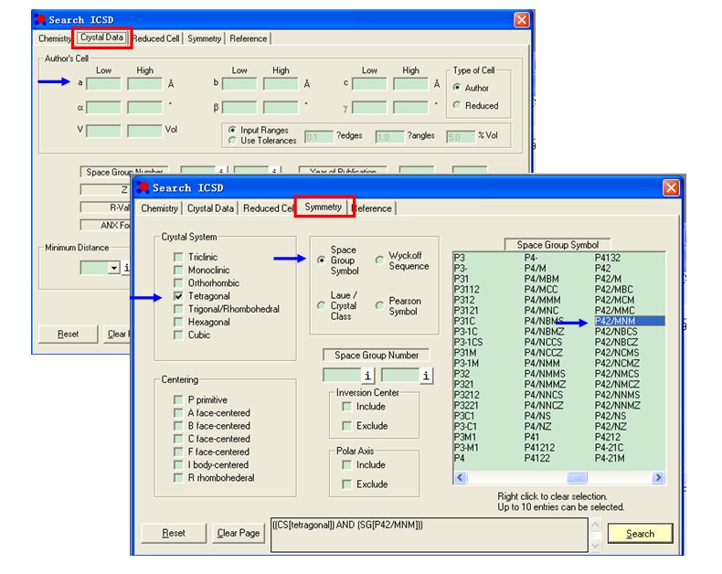Check Include under Inversion Center
The height and width of the screenshot is (574, 722).
tap(346, 407)
